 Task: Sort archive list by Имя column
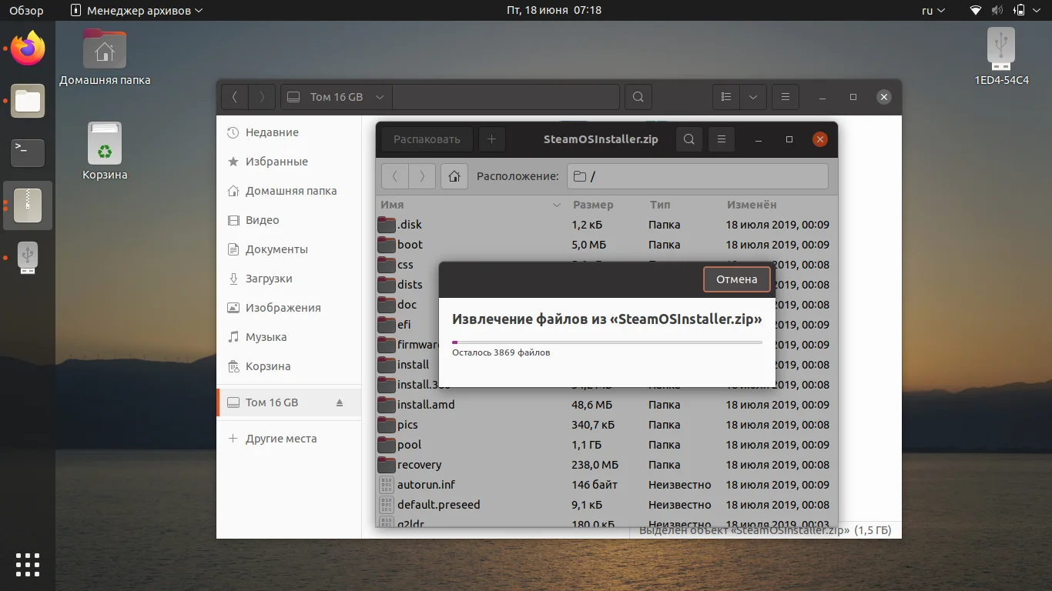click(x=471, y=205)
